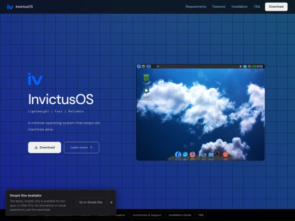Jump to FAQ from the top navbar
Viewport: 295px width, 221px height.
257,7
